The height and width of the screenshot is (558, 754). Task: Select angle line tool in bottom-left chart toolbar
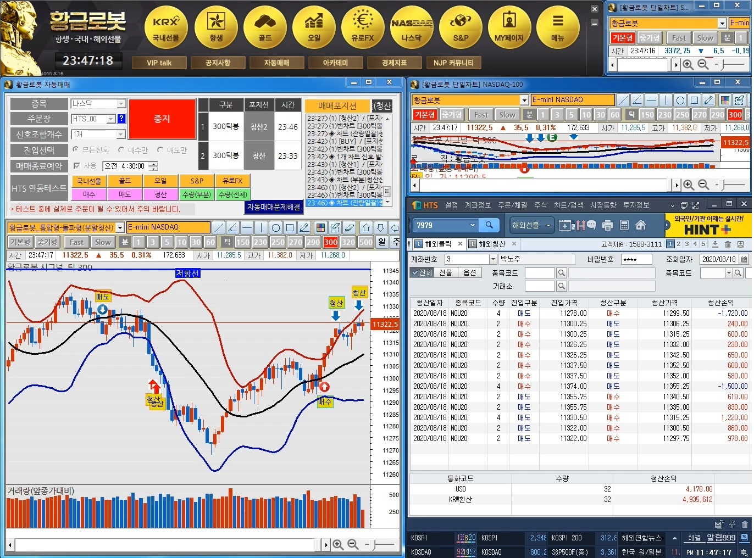233,227
